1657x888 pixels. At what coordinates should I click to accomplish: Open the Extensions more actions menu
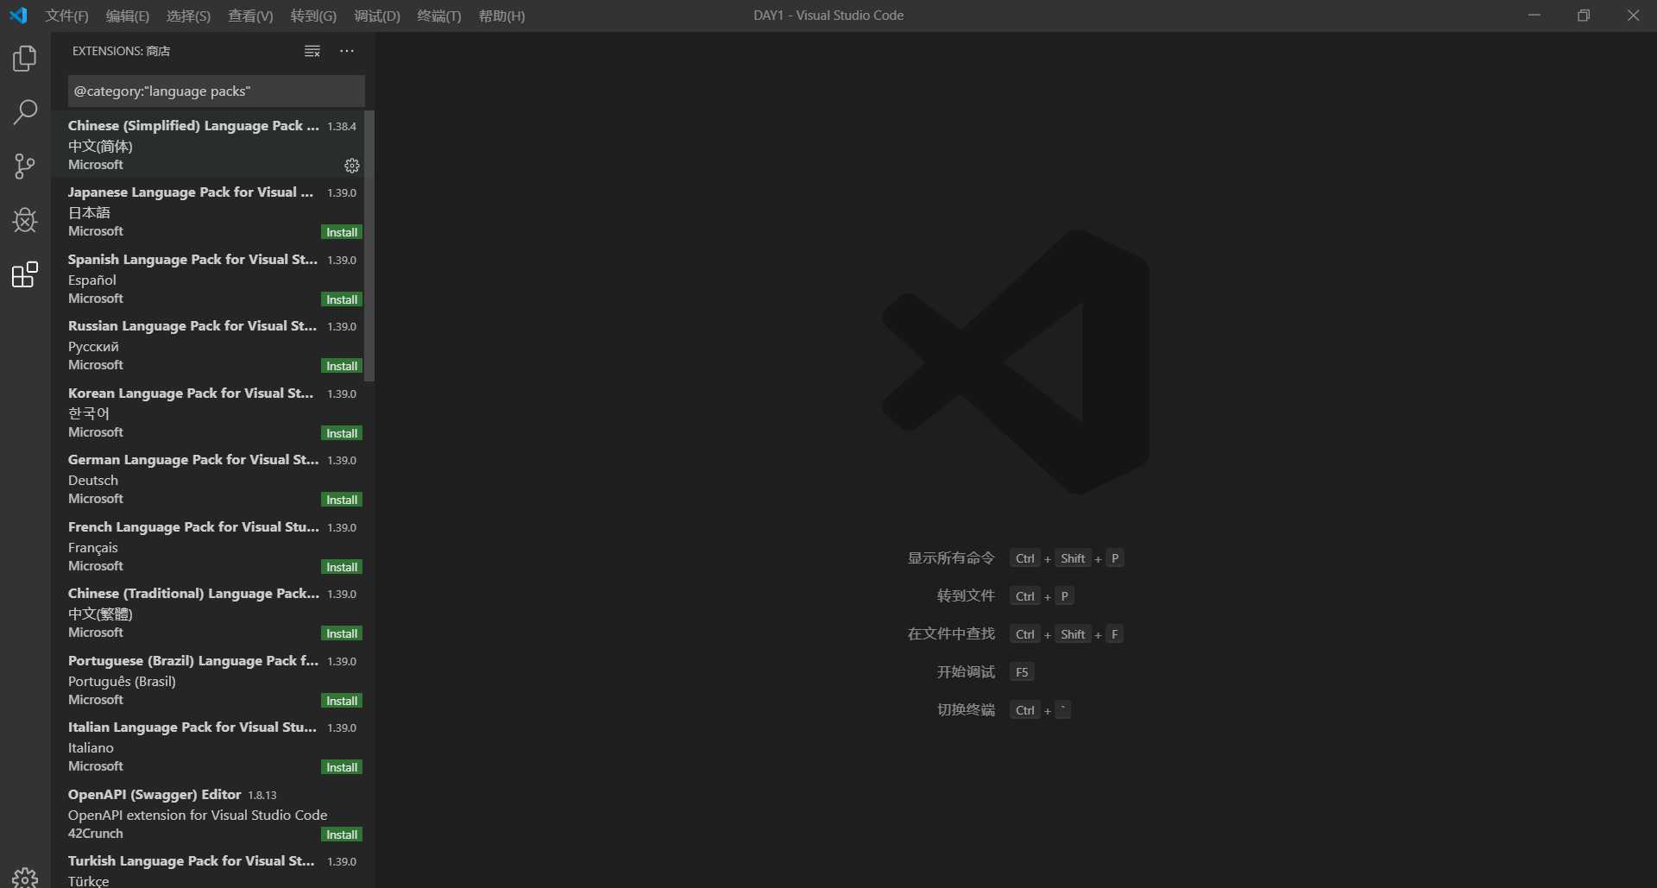click(347, 51)
